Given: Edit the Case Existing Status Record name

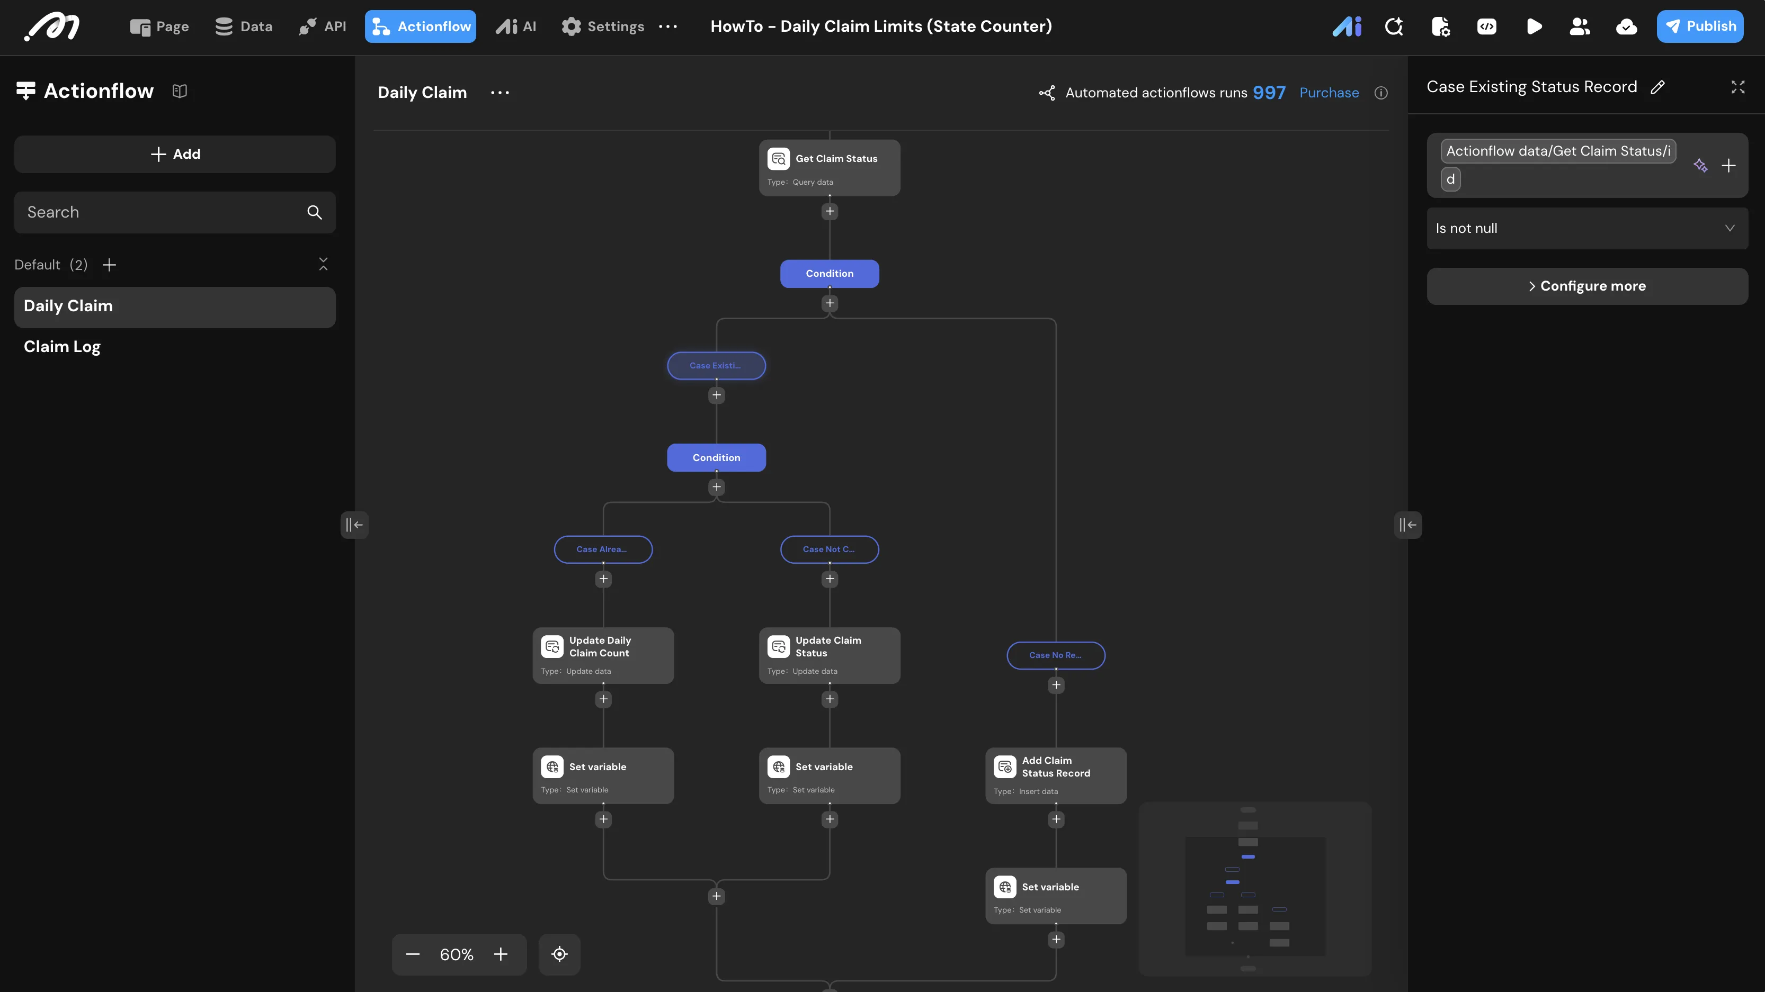Looking at the screenshot, I should click(1657, 87).
